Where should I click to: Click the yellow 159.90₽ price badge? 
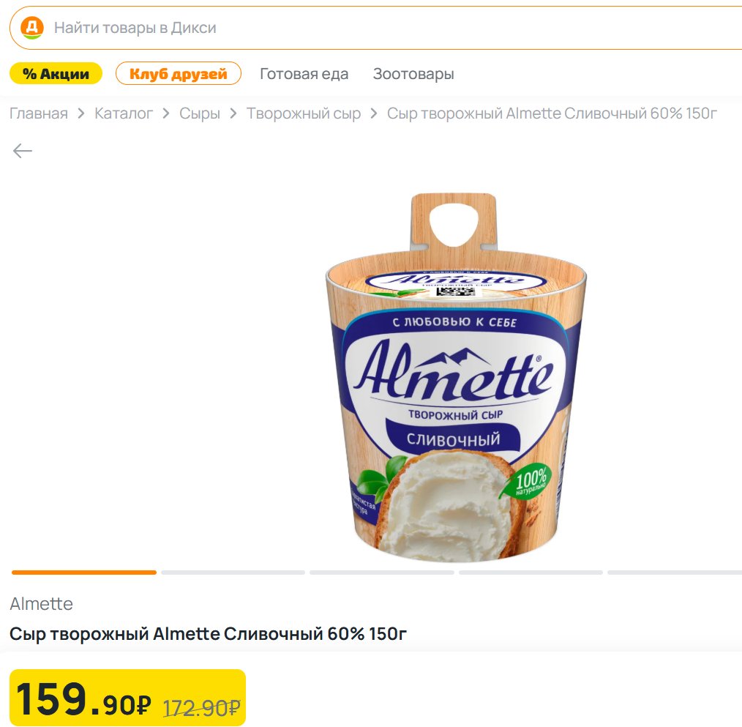click(x=127, y=698)
